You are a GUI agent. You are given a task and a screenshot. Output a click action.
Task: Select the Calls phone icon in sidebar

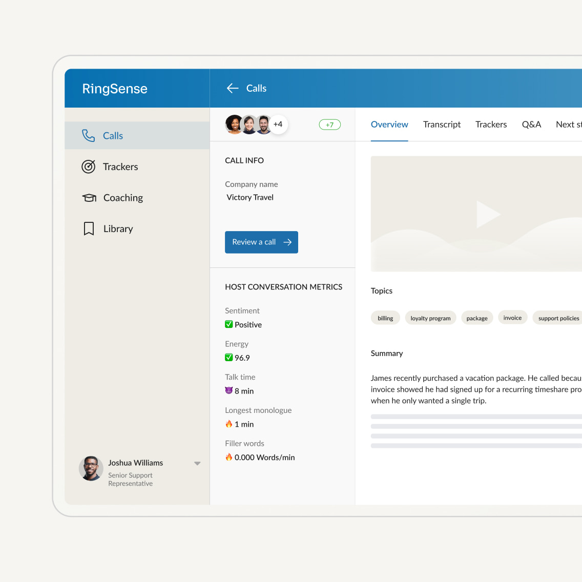89,135
